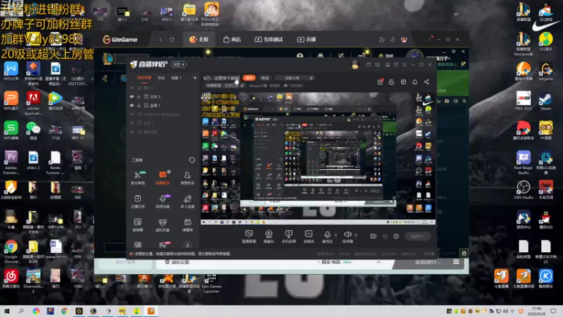Screen dimensions: 563x317
Task: Open the hamburger menu beside 正在运行
Action: point(456,262)
